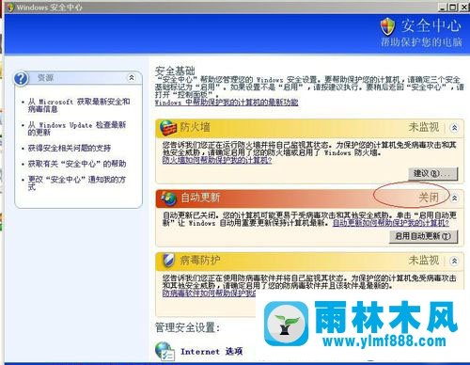Collapse the 自动更新 section chevron

click(454, 198)
